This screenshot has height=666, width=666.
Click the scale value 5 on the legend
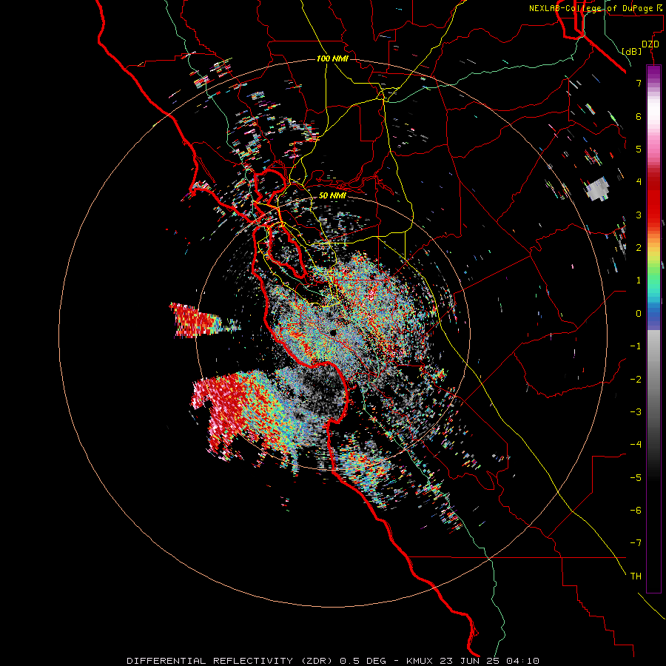point(639,149)
